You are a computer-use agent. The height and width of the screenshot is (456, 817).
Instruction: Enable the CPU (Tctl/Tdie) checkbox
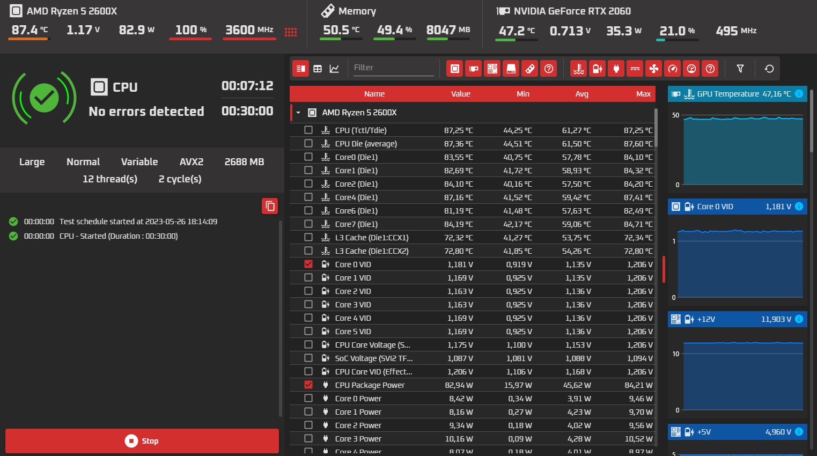308,130
